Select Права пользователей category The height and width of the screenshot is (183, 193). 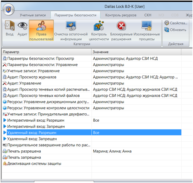pyautogui.click(x=41, y=30)
